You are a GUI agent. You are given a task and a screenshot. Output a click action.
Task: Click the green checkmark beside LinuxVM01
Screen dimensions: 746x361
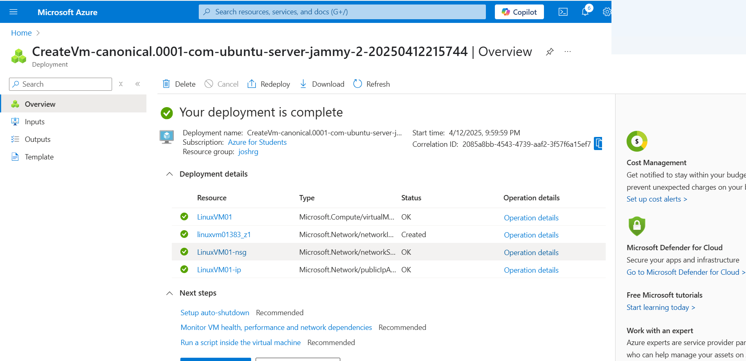(x=184, y=217)
